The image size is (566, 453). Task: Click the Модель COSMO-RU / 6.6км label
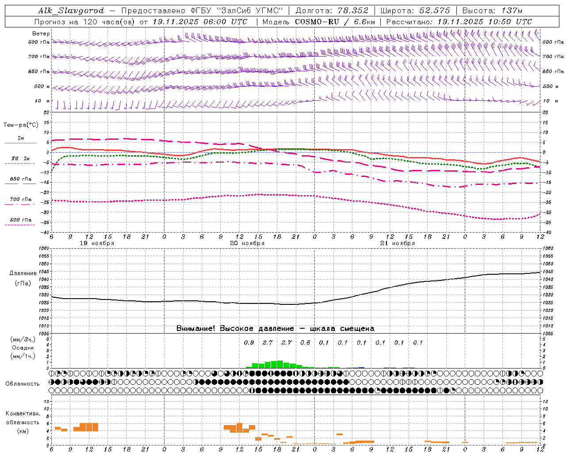[x=318, y=22]
